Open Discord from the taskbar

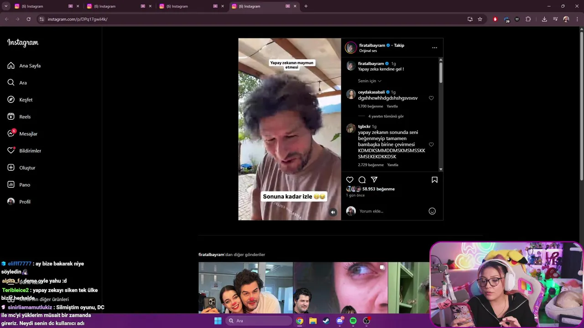click(340, 321)
